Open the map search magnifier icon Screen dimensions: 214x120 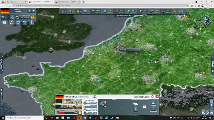[x=207, y=113]
